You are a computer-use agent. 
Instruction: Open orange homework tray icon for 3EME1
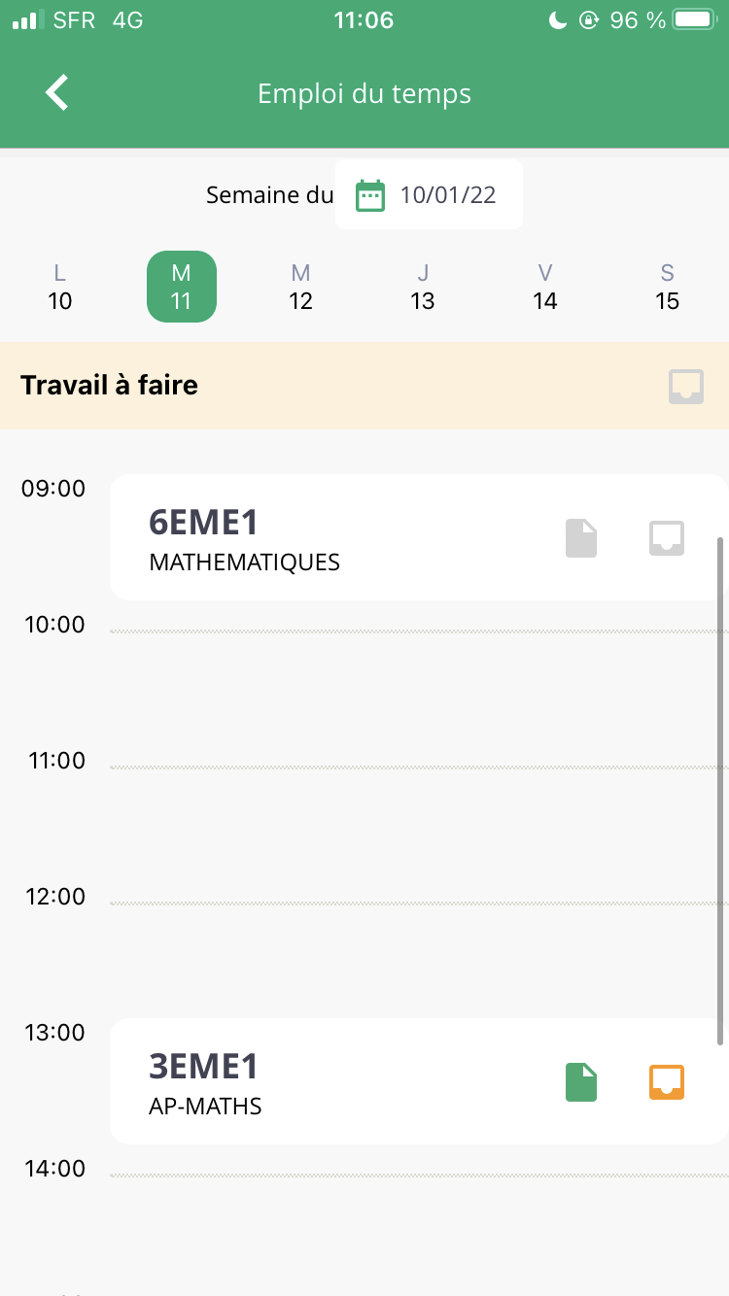[667, 1082]
